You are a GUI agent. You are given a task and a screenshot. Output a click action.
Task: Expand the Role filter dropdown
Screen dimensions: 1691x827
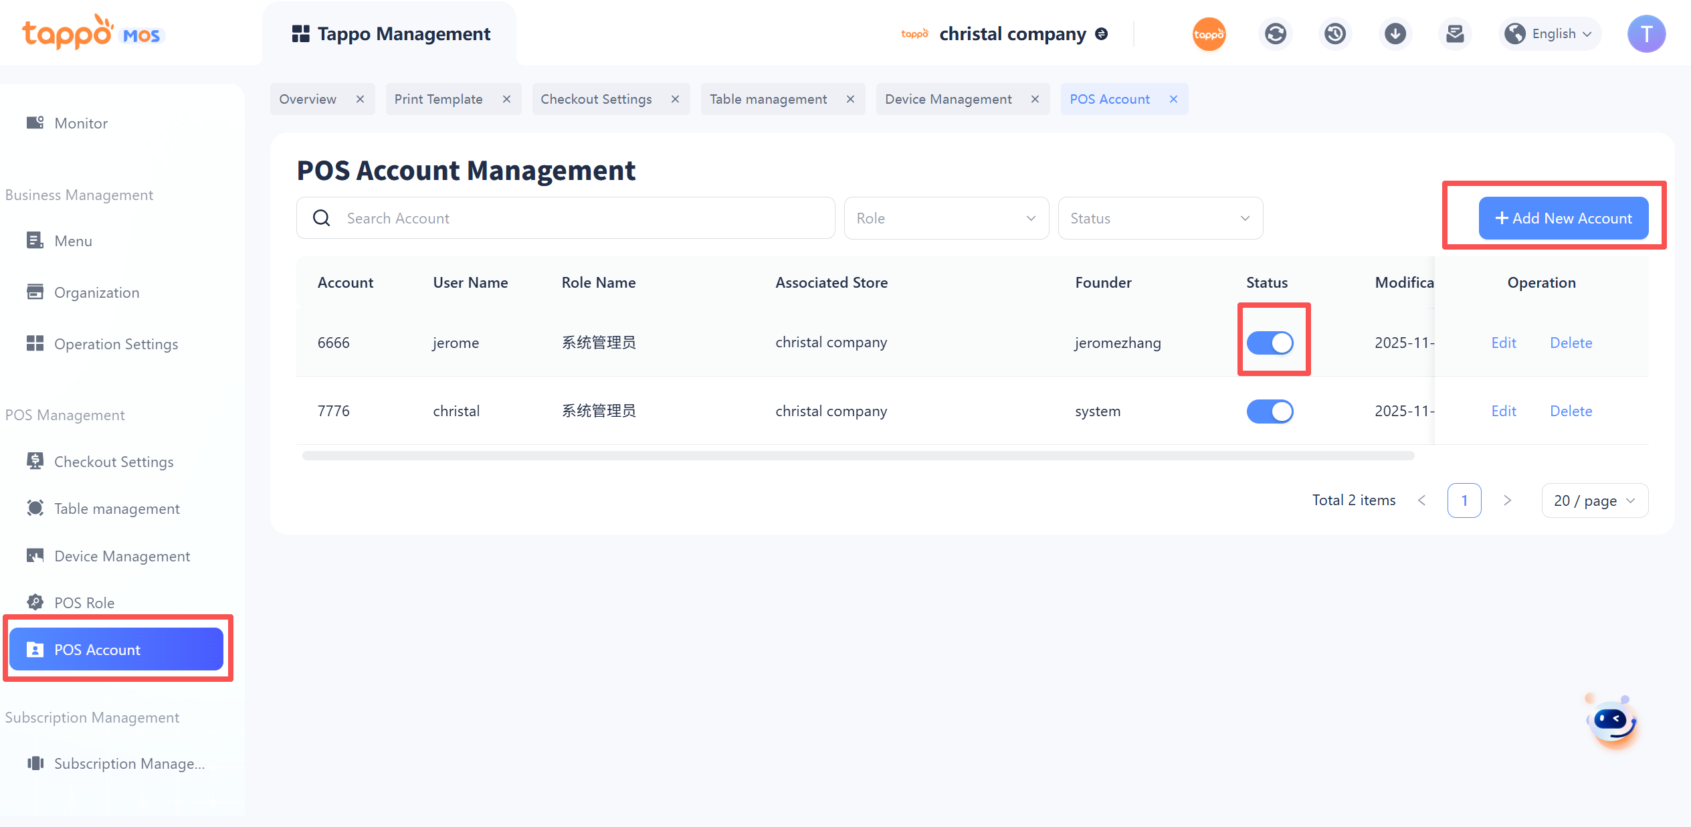pyautogui.click(x=946, y=218)
